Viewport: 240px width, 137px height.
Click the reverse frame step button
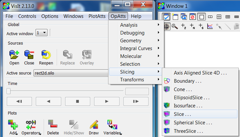point(19,101)
